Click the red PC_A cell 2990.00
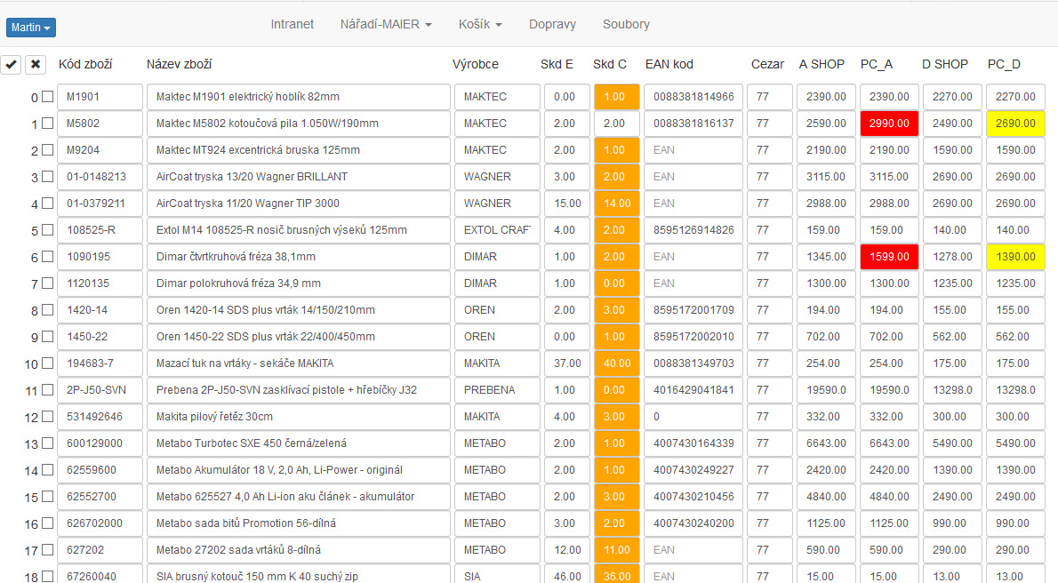Viewport: 1058px width, 583px height. (889, 124)
